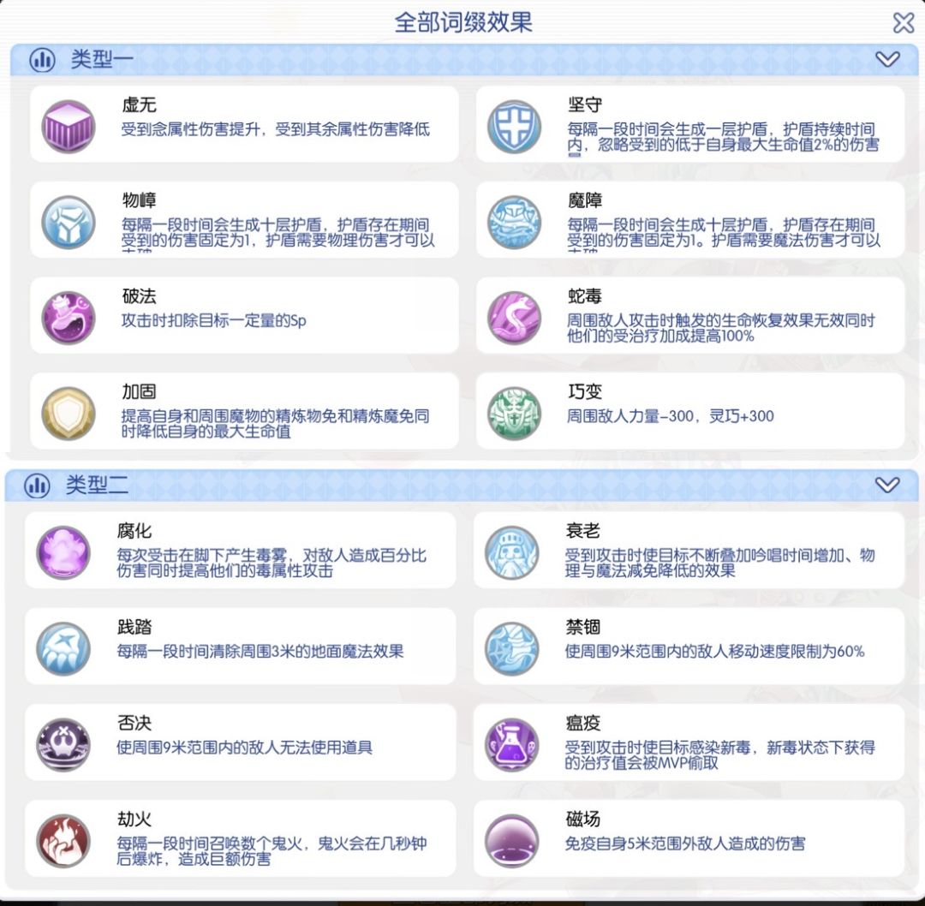Click the 瘟疫 affix name
The width and height of the screenshot is (925, 906).
point(582,723)
